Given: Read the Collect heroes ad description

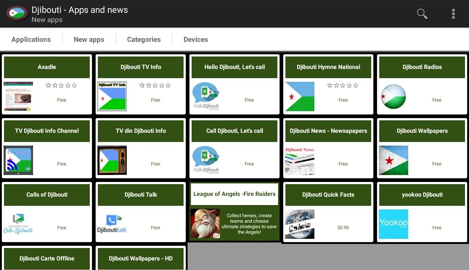Looking at the screenshot, I should (x=249, y=224).
